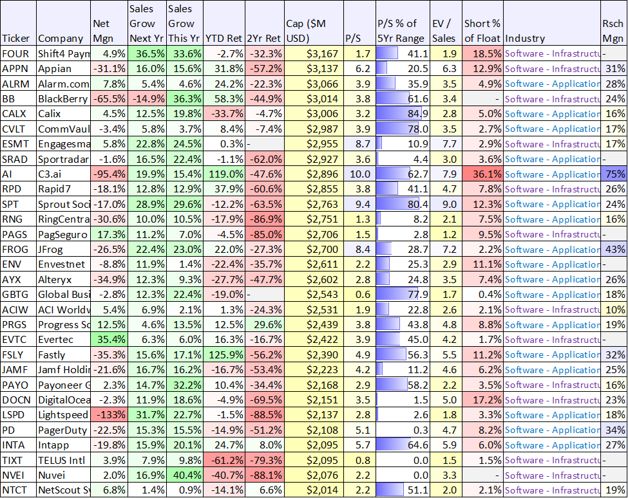Select the Envestnet company cell
628x498 pixels.
point(63,264)
